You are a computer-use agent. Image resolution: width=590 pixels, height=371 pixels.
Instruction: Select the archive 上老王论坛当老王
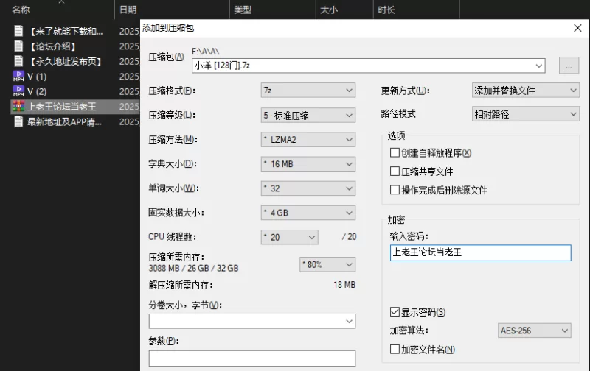click(62, 107)
